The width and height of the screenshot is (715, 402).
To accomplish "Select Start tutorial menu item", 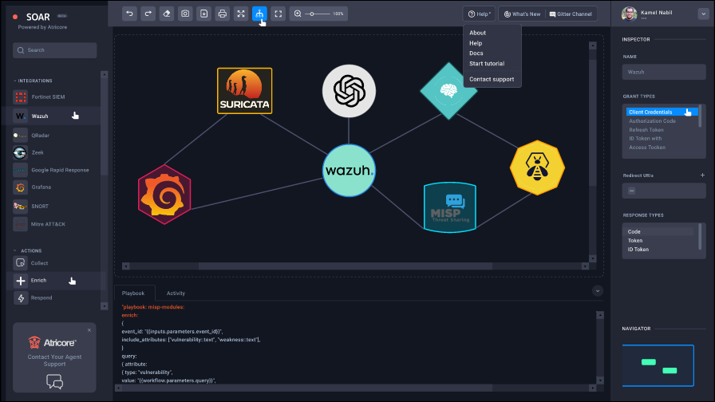I will [487, 63].
